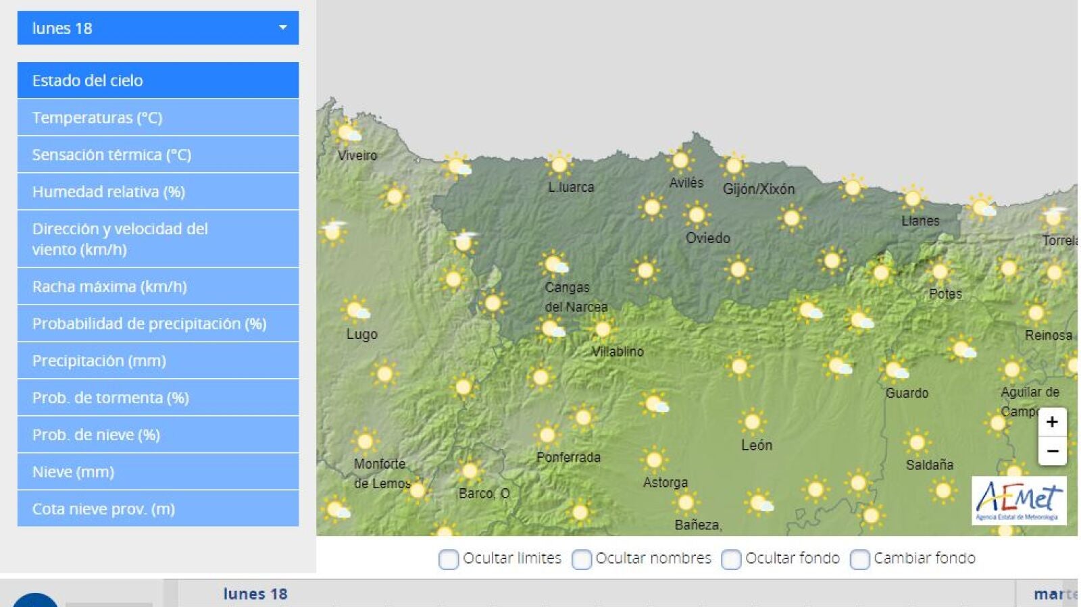Check the Ocultar fondo option
Screen dimensions: 1081x607
tap(730, 559)
